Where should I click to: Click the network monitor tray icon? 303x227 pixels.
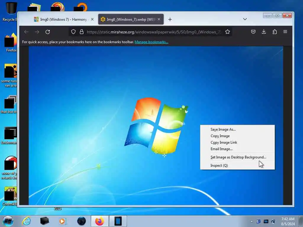pyautogui.click(x=266, y=221)
